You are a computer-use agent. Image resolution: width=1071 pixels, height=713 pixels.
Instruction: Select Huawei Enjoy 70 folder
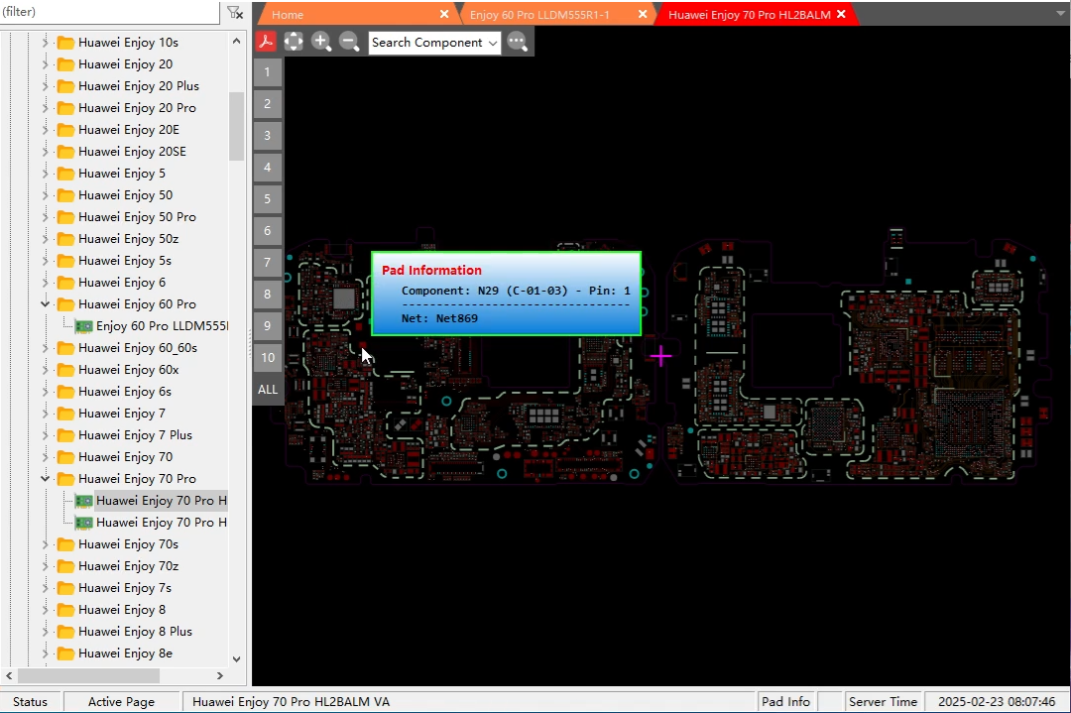pos(125,457)
